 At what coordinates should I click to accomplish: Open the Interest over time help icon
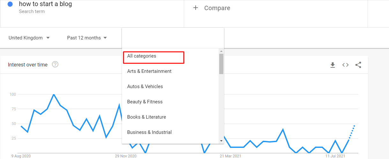click(x=55, y=65)
